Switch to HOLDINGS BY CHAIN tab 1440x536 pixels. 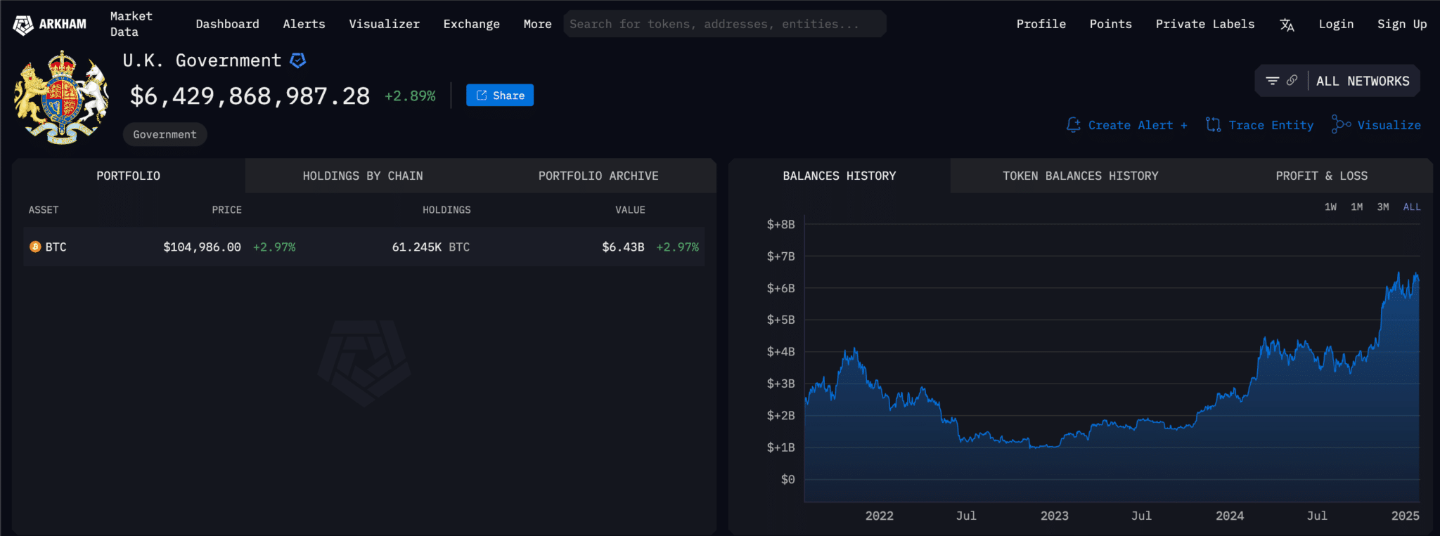(363, 176)
